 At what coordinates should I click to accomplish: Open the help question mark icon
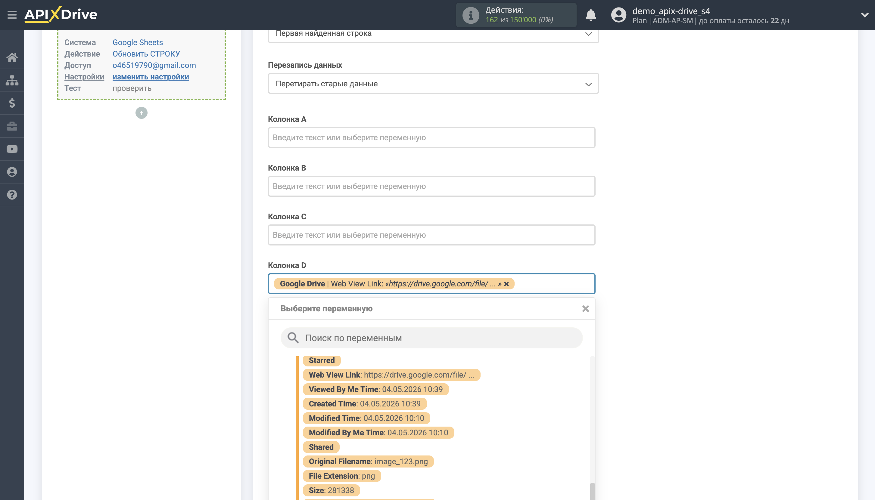coord(12,195)
